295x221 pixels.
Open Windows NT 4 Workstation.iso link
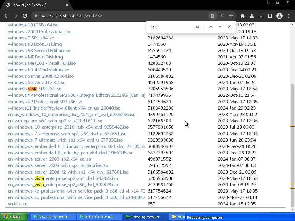tap(38, 70)
